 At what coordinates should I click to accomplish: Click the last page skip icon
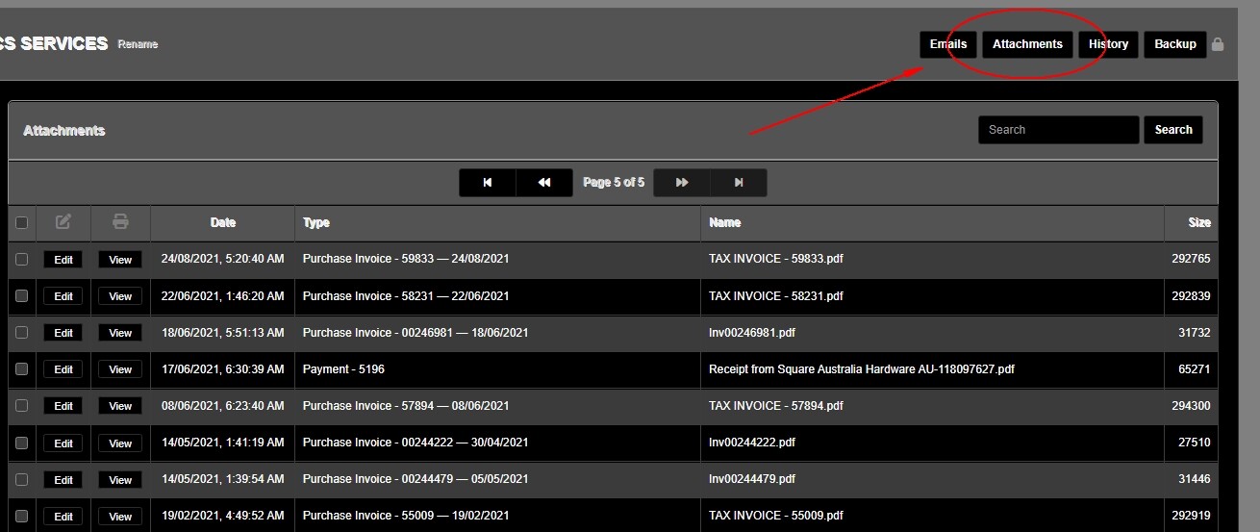[739, 183]
